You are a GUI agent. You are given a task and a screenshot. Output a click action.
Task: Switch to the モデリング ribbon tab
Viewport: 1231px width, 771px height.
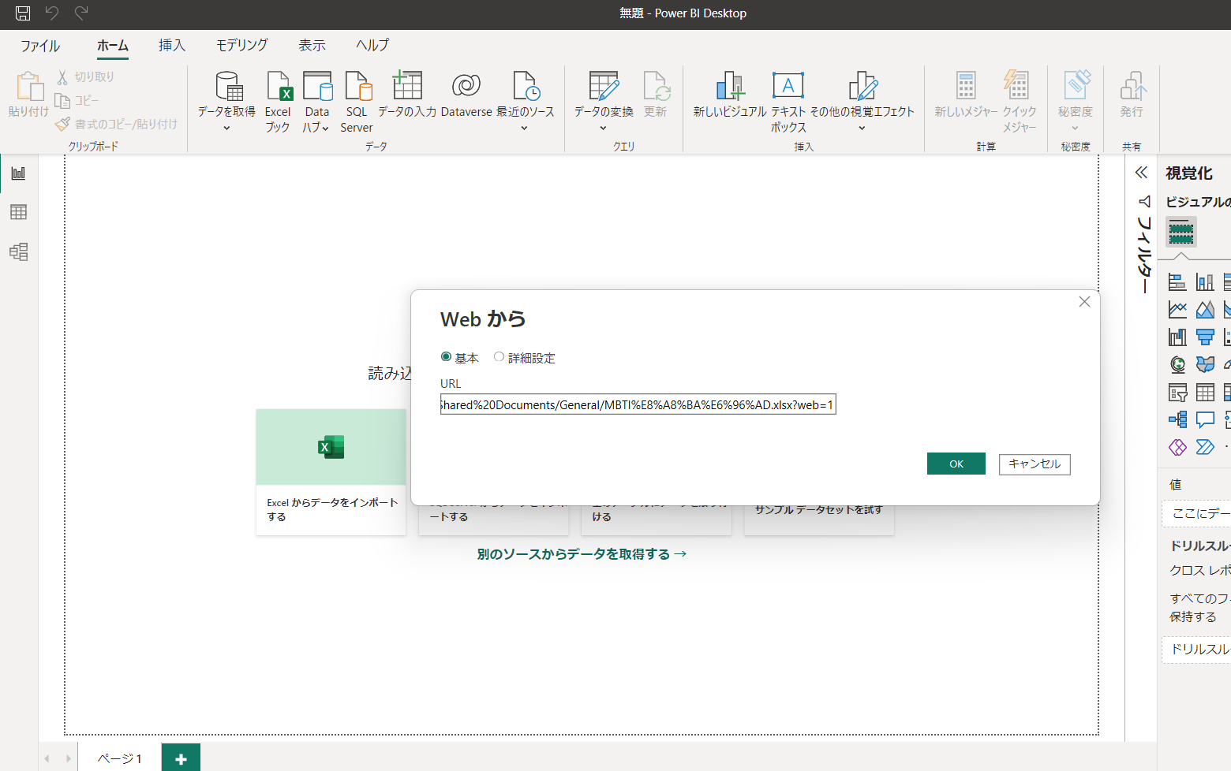pyautogui.click(x=242, y=46)
